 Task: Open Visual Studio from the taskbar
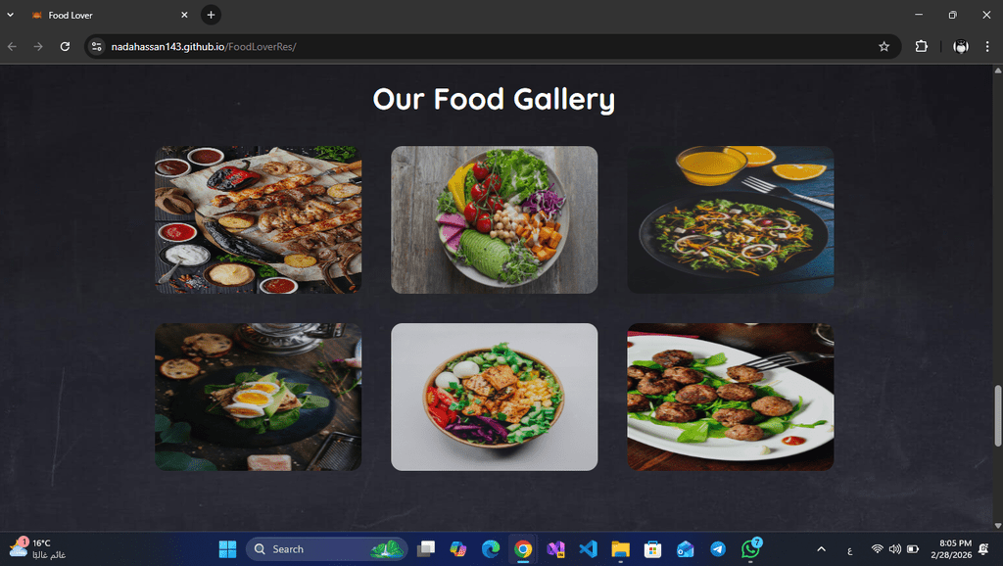[x=556, y=549]
